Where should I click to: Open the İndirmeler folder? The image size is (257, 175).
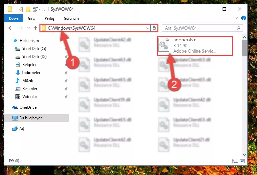pos(28,73)
